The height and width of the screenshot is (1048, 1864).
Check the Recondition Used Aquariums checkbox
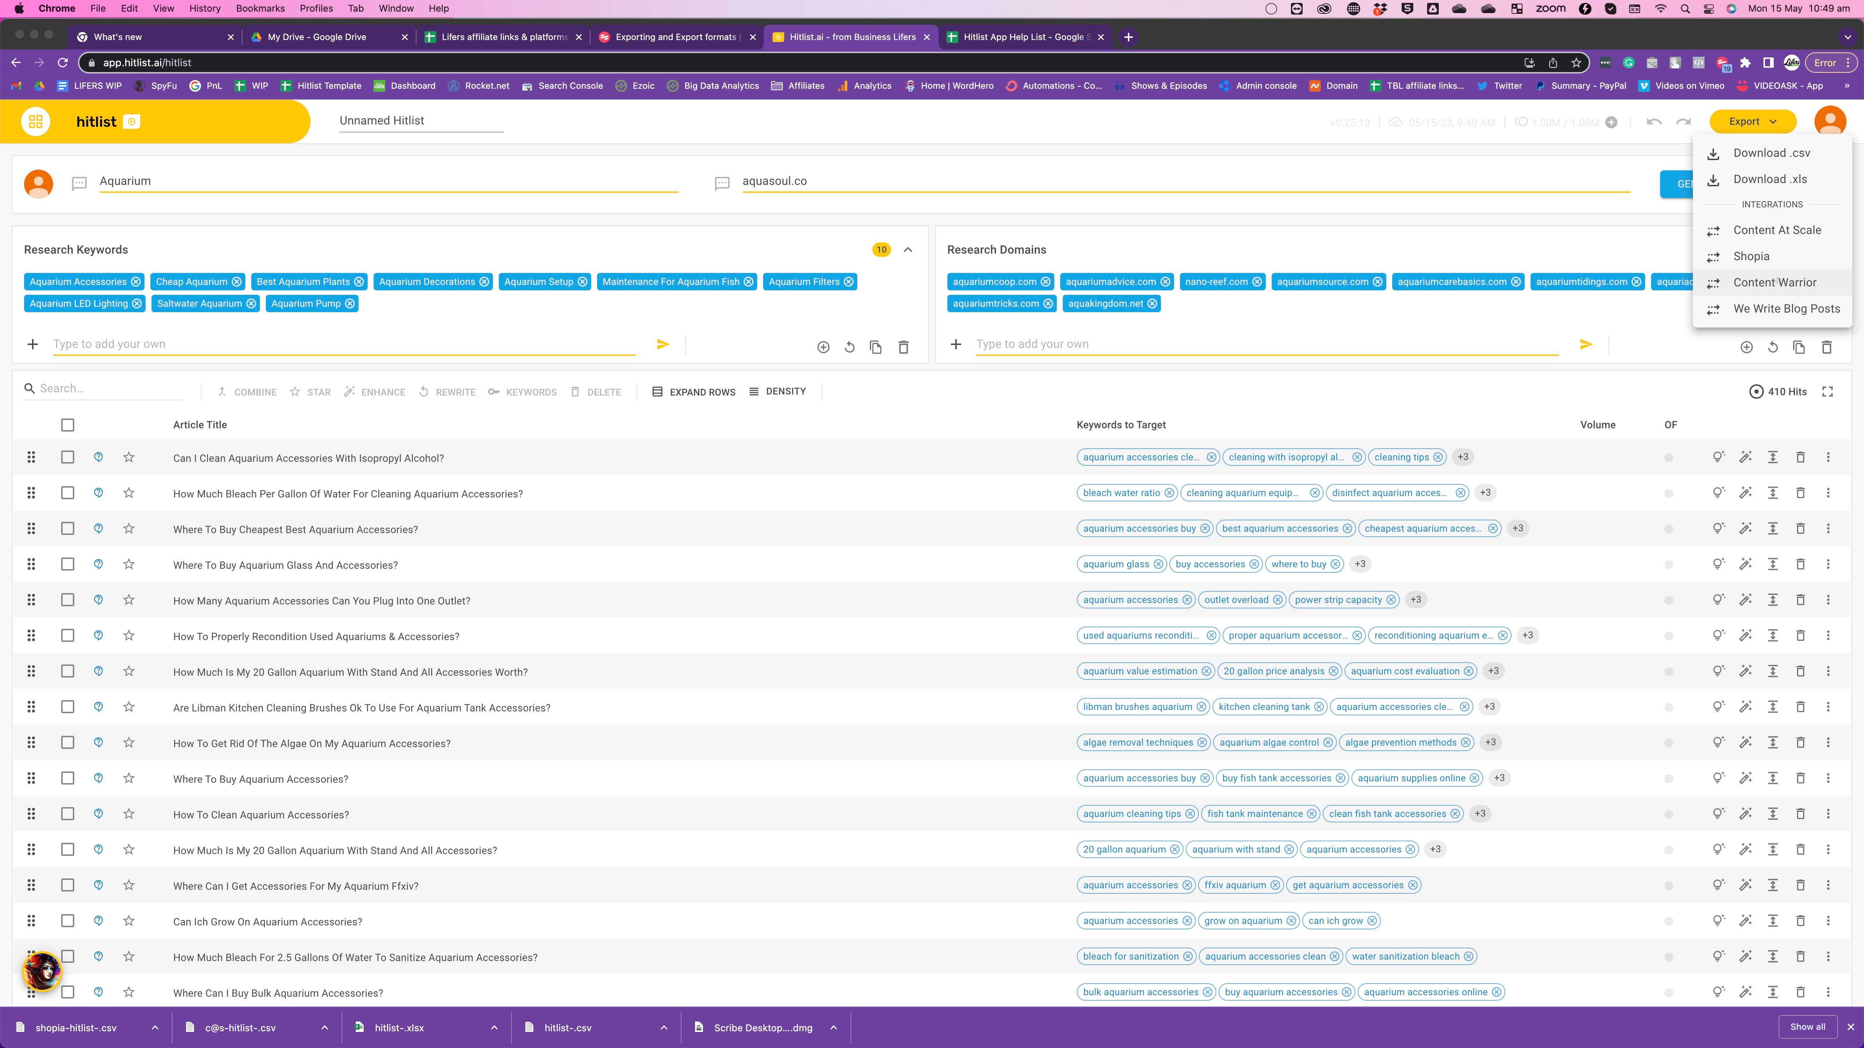click(67, 636)
